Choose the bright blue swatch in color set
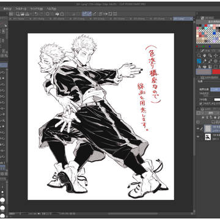Image resolution: width=220 pixels, height=220 pixels. [x=215, y=33]
